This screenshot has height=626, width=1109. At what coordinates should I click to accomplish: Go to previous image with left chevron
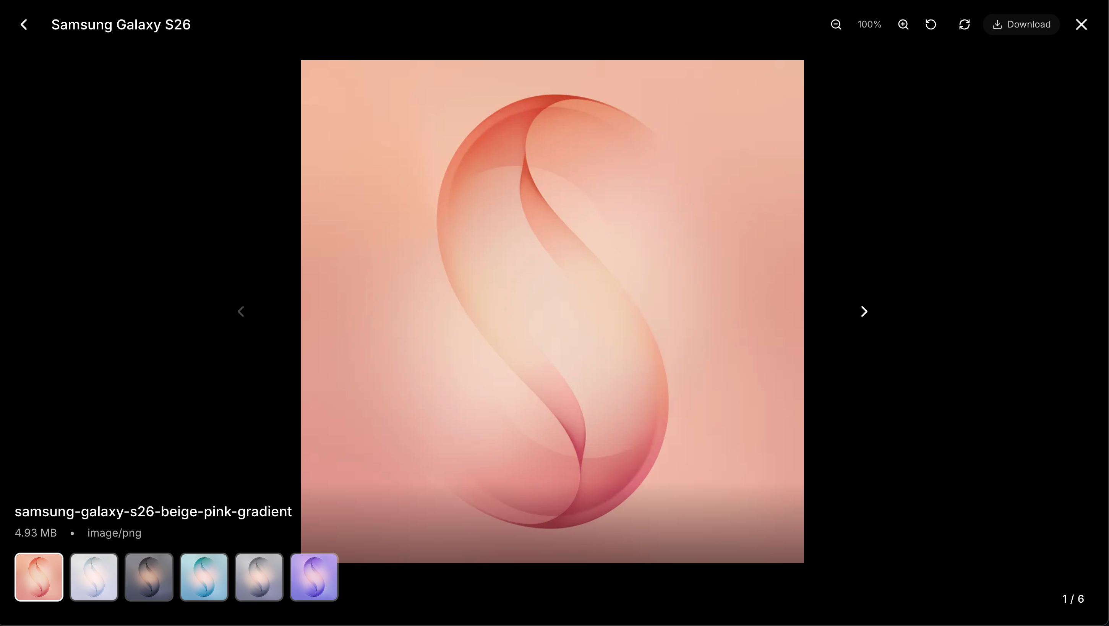241,311
